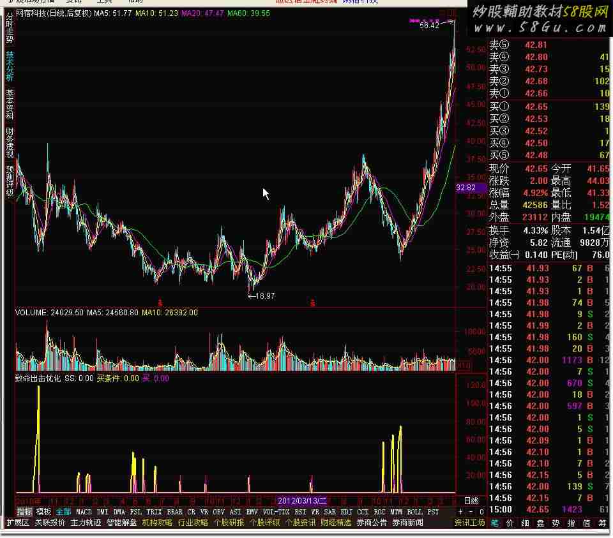The height and width of the screenshot is (538, 613).
Task: Choose the MTM indicator
Action: 396,511
